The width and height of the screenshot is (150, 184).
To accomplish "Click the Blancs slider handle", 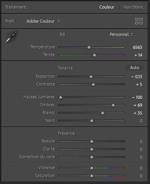I will coord(102,113).
